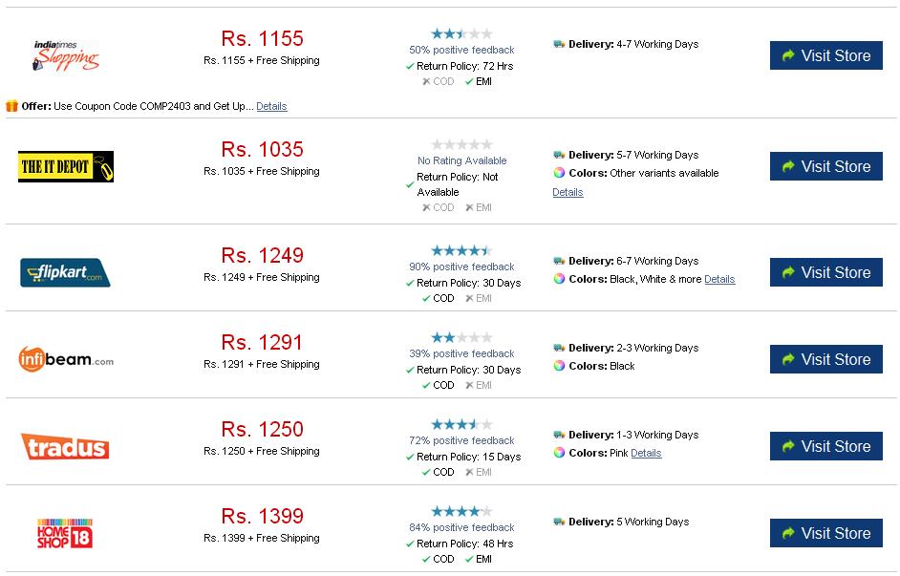
Task: Click the star rating in Tradus row
Action: point(461,424)
